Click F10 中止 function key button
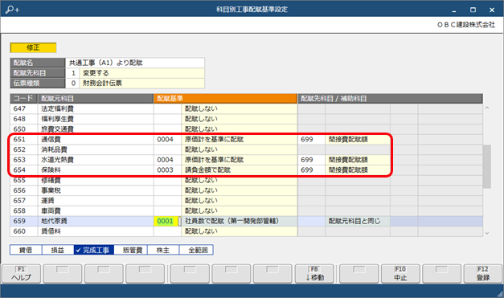The height and width of the screenshot is (298, 504). [400, 274]
